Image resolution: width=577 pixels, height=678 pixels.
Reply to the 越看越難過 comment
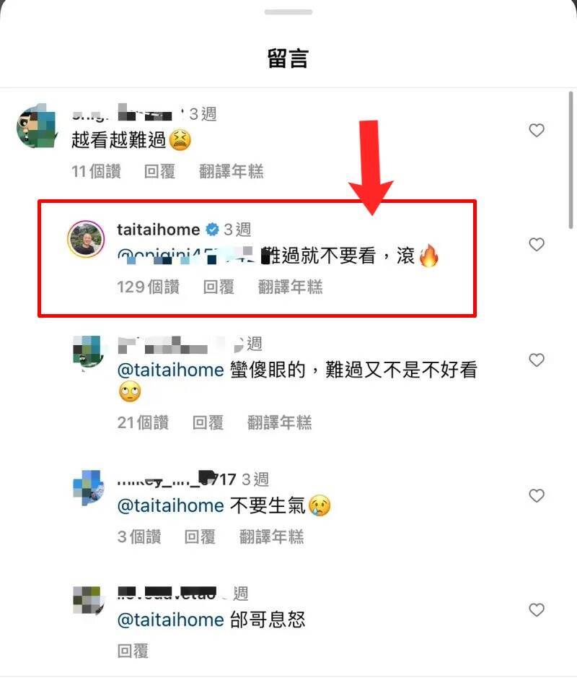pyautogui.click(x=160, y=172)
